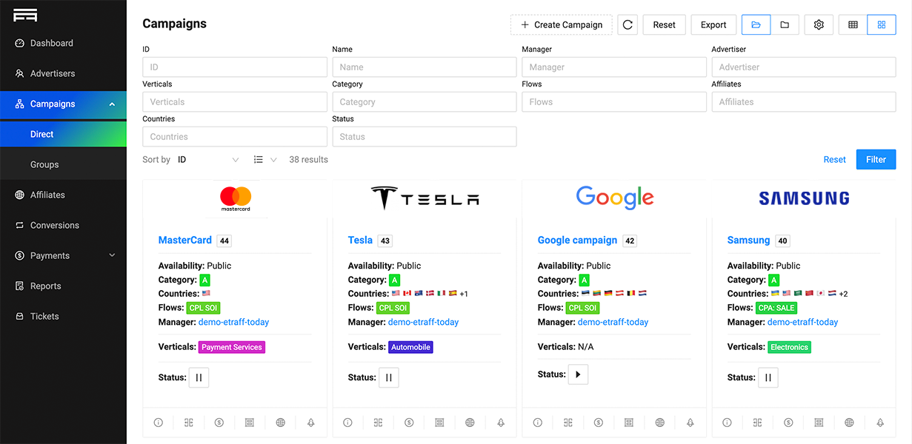
Task: Click the globe icon on Google campaign card
Action: (659, 423)
